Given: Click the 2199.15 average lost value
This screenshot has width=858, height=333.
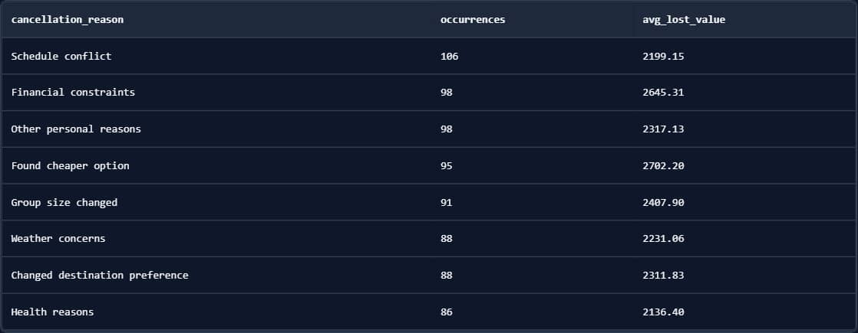Looking at the screenshot, I should click(x=663, y=56).
